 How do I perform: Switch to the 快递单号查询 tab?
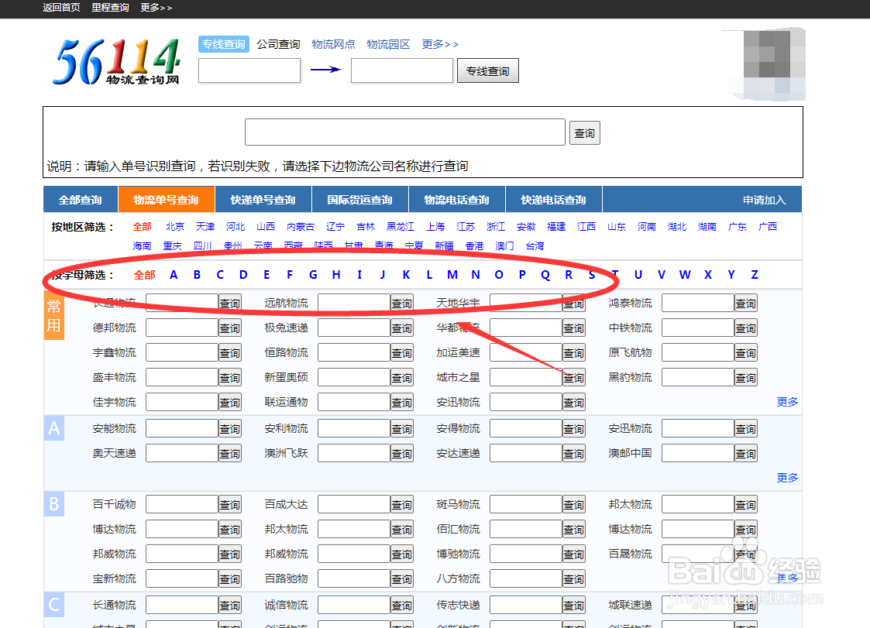tap(263, 200)
